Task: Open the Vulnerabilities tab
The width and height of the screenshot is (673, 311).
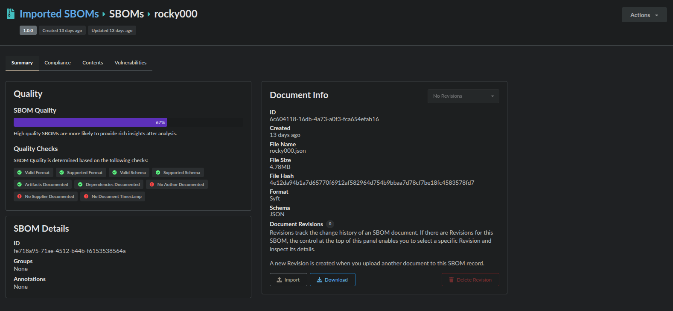Action: [x=130, y=63]
